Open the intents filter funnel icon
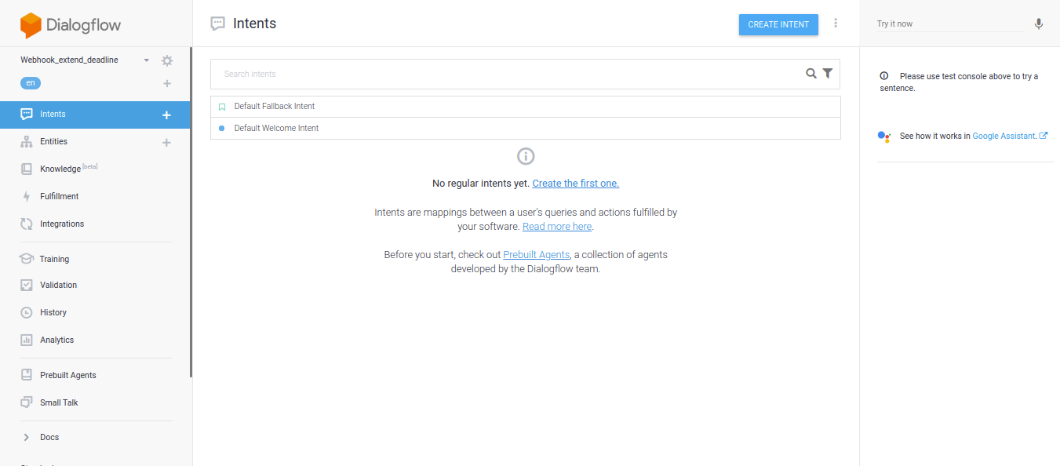The height and width of the screenshot is (466, 1060). click(x=828, y=74)
